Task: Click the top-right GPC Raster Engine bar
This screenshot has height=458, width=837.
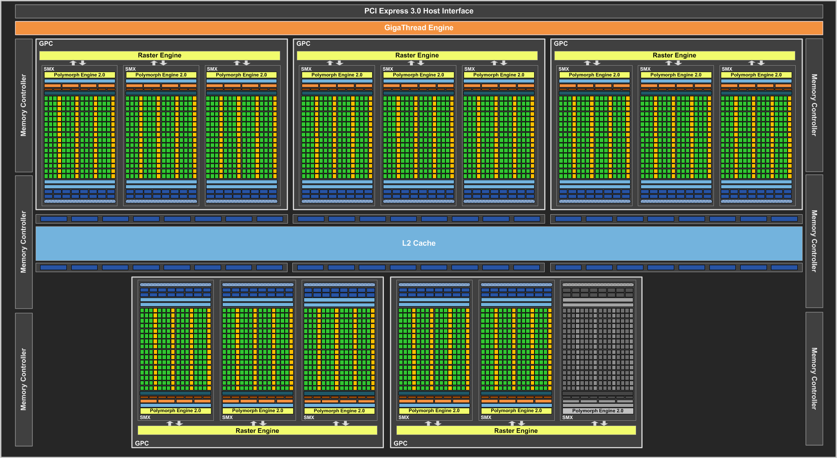Action: click(674, 55)
